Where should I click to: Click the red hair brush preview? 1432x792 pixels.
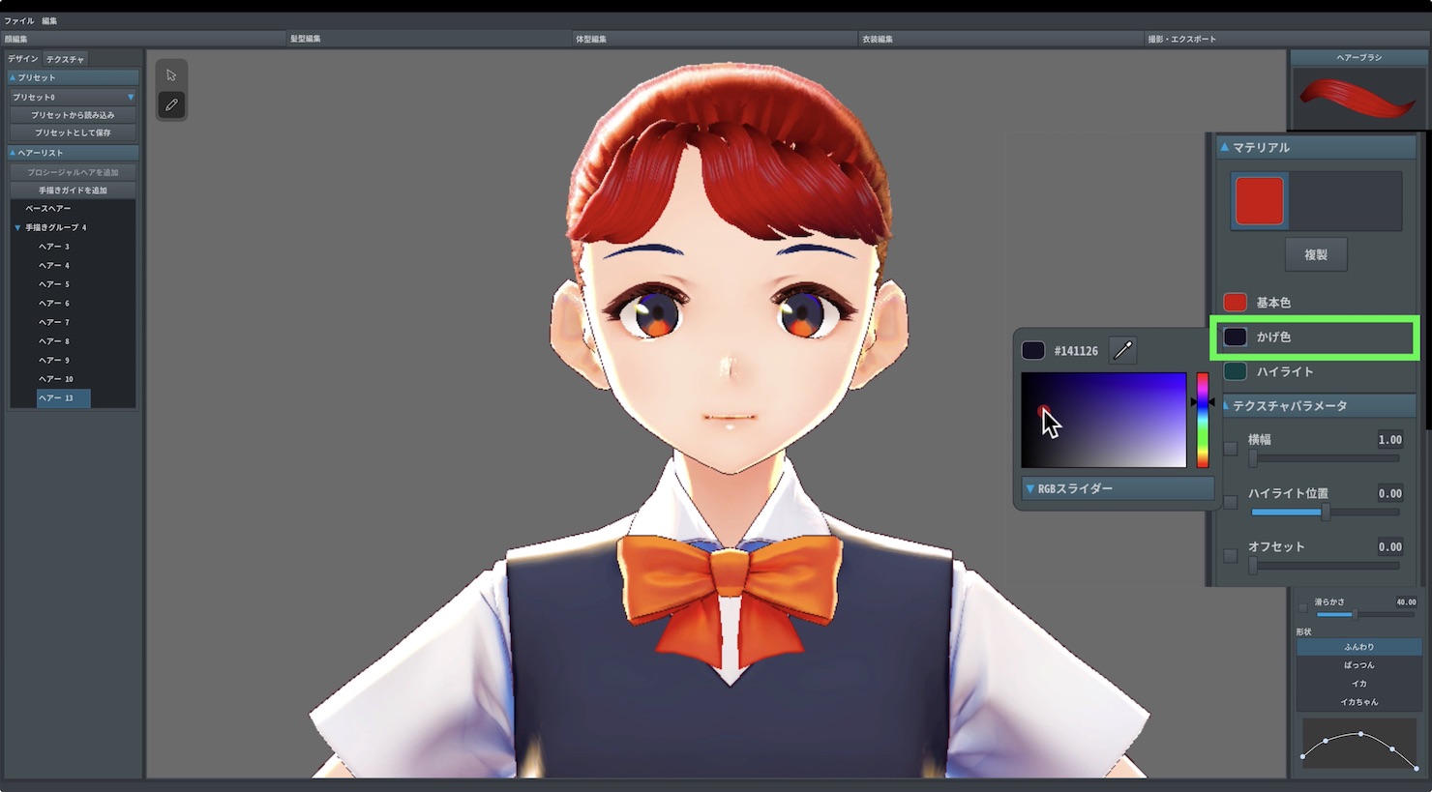[x=1358, y=97]
